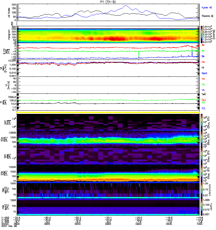Click the SST electrons Eflux color bar

[202, 156]
